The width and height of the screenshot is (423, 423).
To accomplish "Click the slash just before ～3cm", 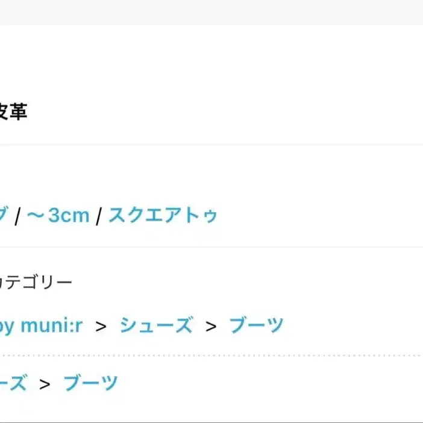I will 17,215.
